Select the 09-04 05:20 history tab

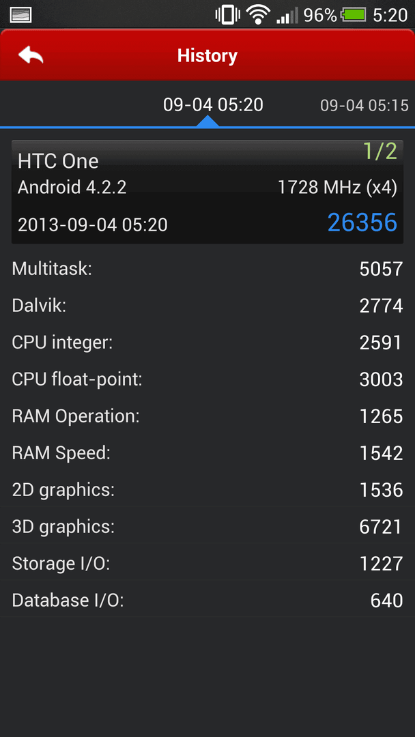pos(213,105)
